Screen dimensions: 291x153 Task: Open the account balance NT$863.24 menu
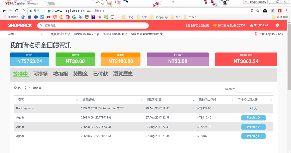coord(259,25)
